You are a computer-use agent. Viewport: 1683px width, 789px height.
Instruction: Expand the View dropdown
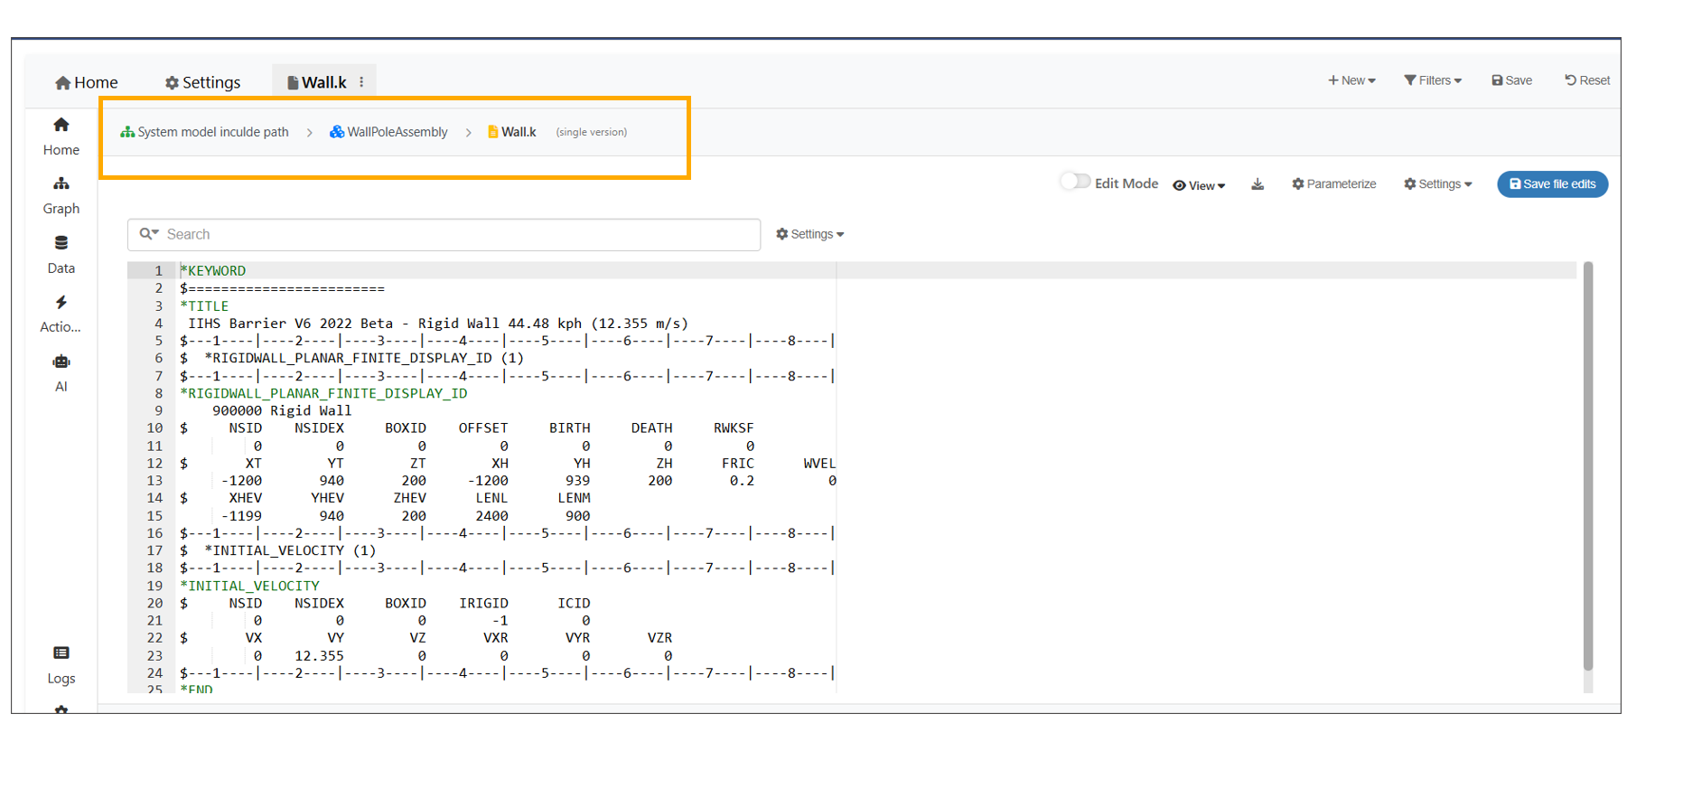[x=1199, y=185]
